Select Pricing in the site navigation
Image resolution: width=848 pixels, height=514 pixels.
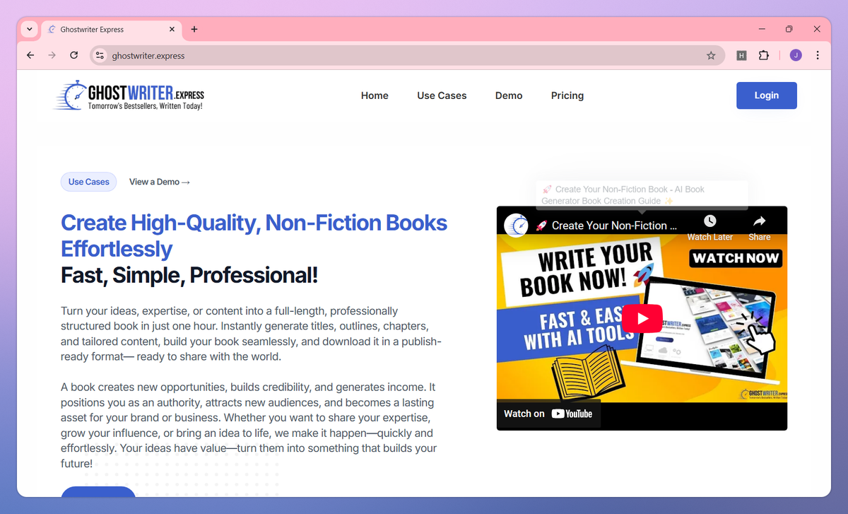tap(567, 95)
